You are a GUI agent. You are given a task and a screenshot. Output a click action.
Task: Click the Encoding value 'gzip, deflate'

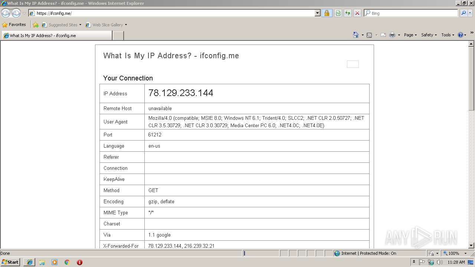pos(161,201)
